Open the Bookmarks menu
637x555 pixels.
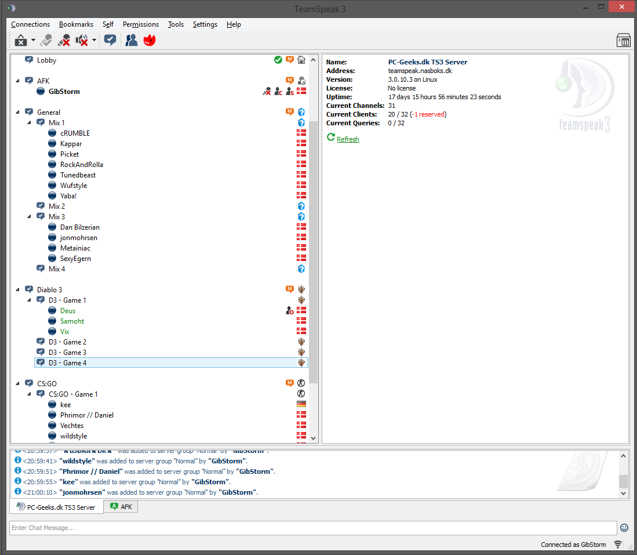pyautogui.click(x=76, y=24)
